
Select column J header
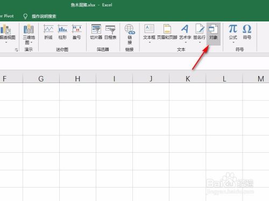[151, 78]
